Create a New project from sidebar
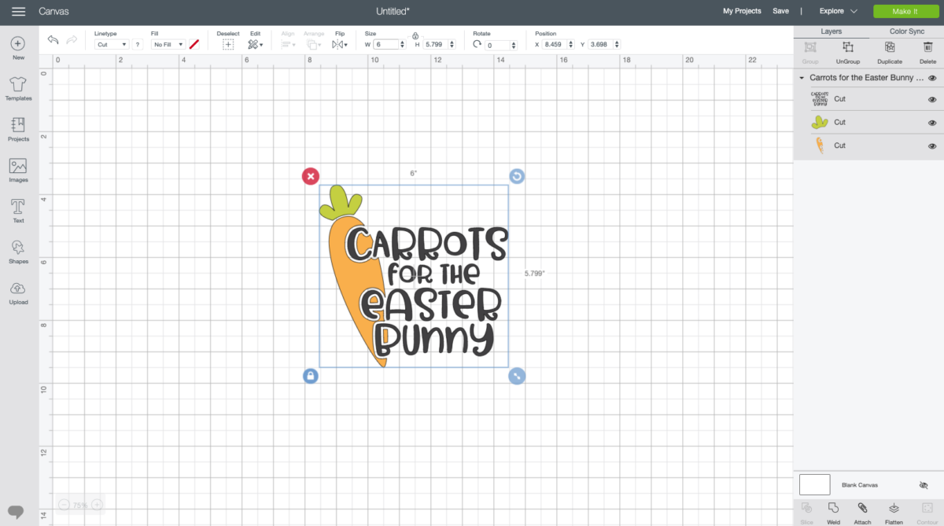944x526 pixels. pos(18,48)
